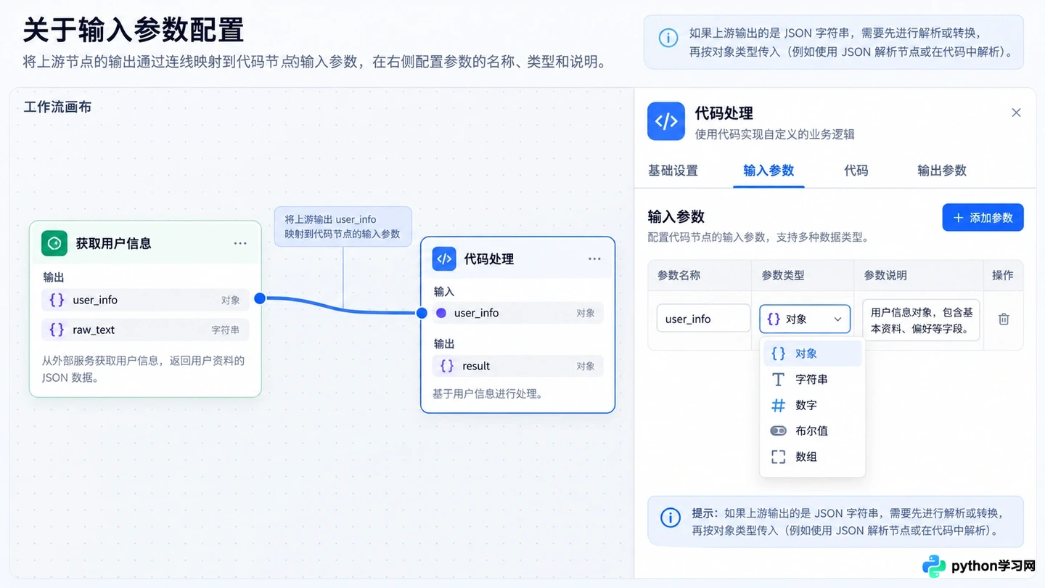Close the 代码处理 settings panel
Image resolution: width=1045 pixels, height=588 pixels.
tap(1016, 113)
